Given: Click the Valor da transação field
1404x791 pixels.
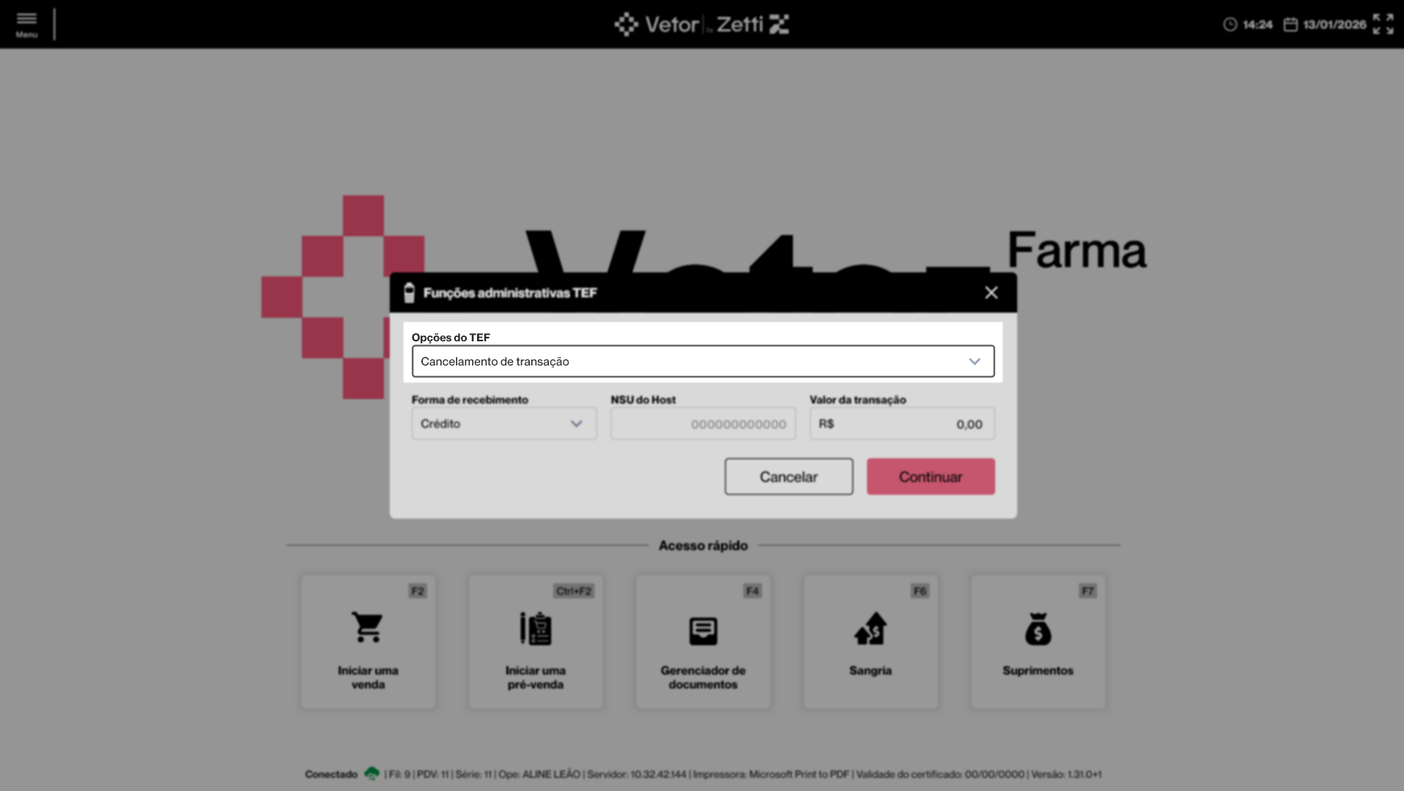Looking at the screenshot, I should (x=902, y=424).
